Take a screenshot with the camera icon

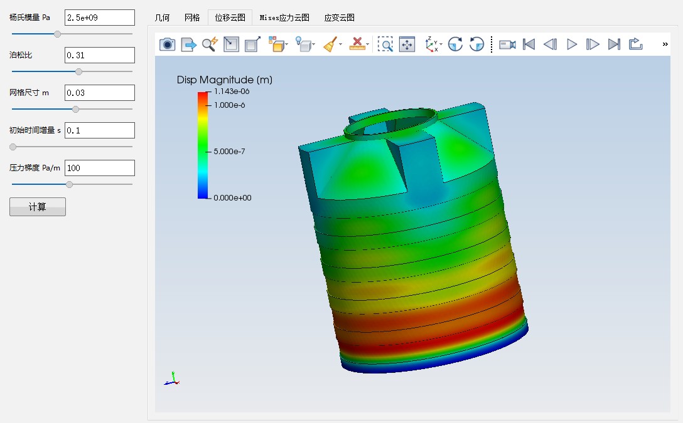[x=167, y=44]
